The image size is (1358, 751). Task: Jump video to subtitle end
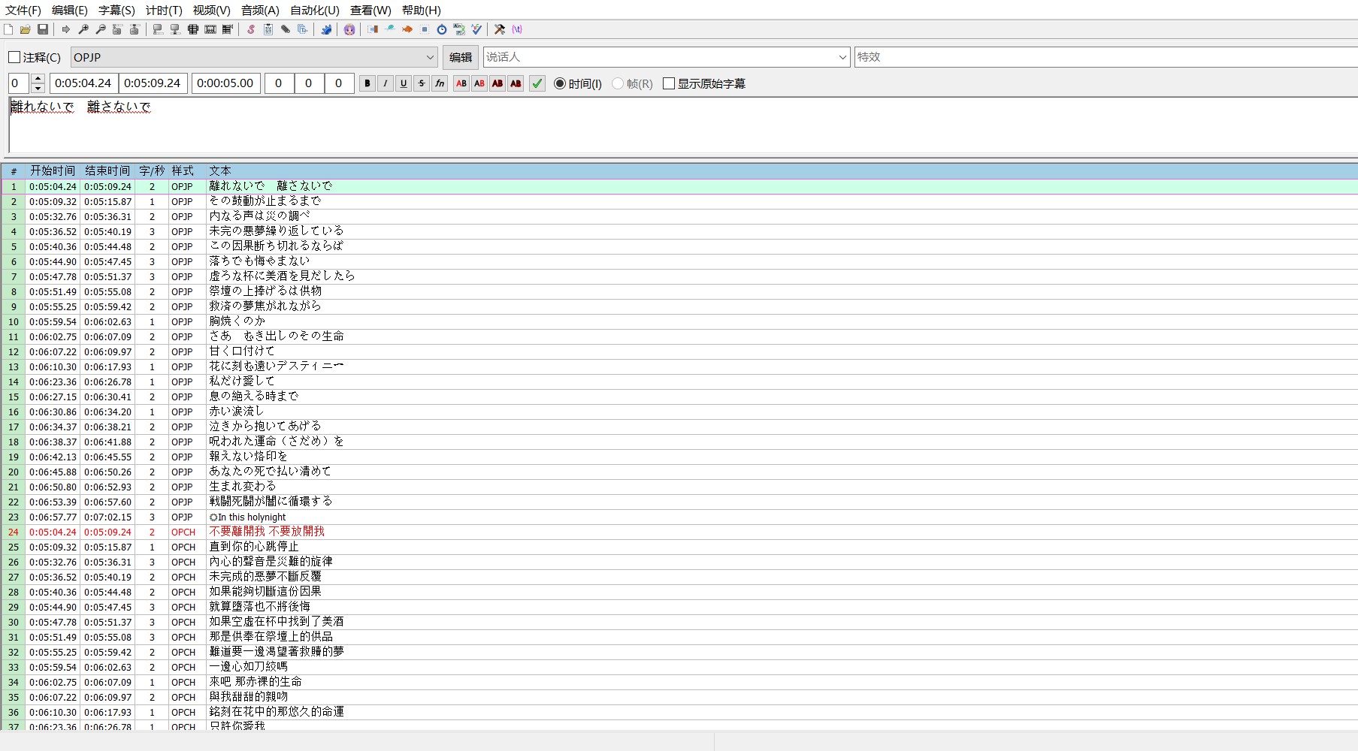point(135,29)
